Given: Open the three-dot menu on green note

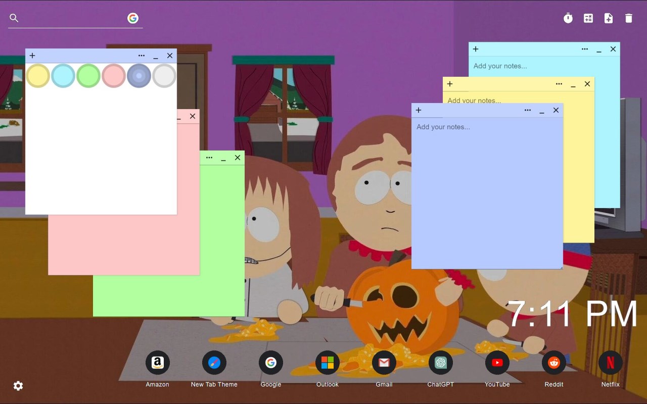Looking at the screenshot, I should point(209,158).
